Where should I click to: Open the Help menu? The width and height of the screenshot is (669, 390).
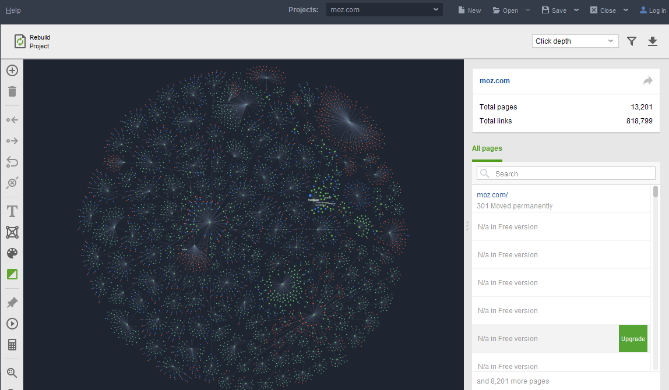[x=13, y=10]
